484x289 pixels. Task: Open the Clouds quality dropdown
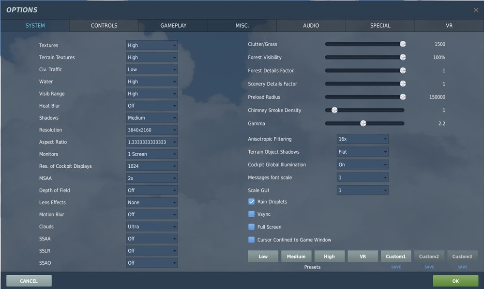point(151,226)
